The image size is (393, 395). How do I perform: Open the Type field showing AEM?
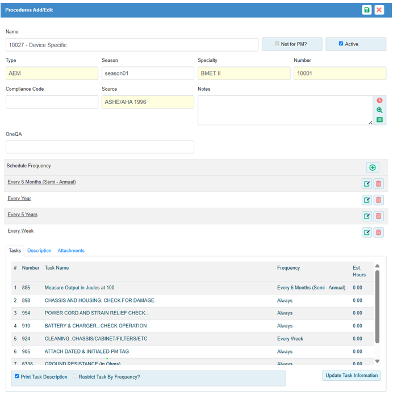52,73
